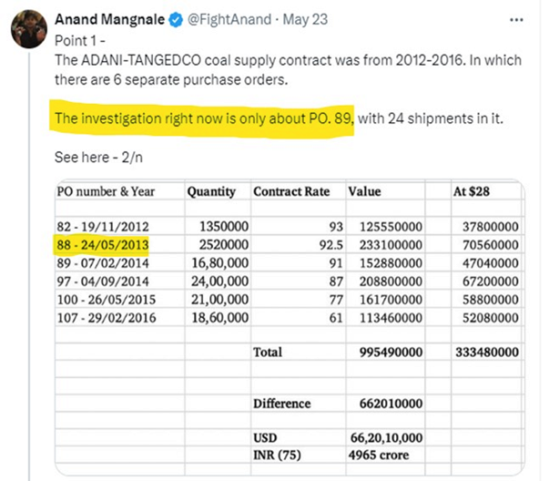Click the At $28 column header
This screenshot has width=549, height=481.
coord(472,191)
